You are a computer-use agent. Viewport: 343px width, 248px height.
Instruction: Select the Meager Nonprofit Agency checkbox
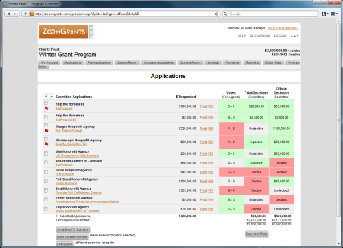coord(46,125)
